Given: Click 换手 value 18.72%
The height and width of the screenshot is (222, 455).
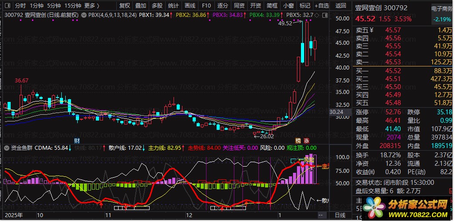Looking at the screenshot, I should [x=390, y=156].
